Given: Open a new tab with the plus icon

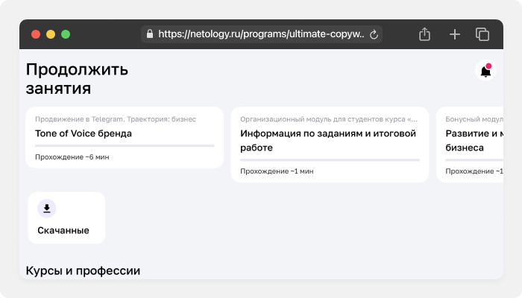Looking at the screenshot, I should click(x=454, y=34).
